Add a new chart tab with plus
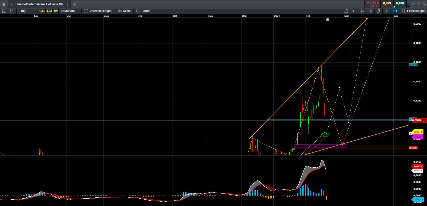Viewport: 427px width, 206px height. tap(74, 4)
